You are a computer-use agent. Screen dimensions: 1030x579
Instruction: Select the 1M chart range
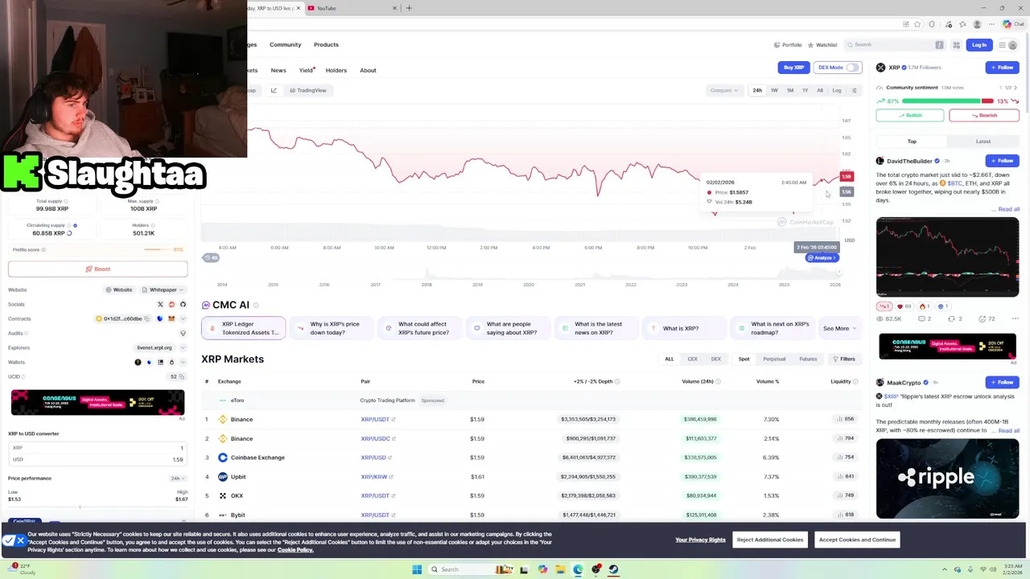click(790, 90)
